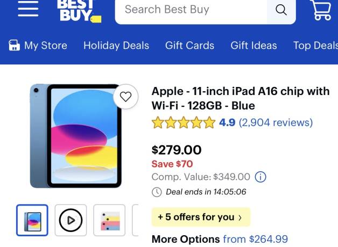338x247 pixels.
Task: Click the main iPad product image
Action: click(76, 136)
